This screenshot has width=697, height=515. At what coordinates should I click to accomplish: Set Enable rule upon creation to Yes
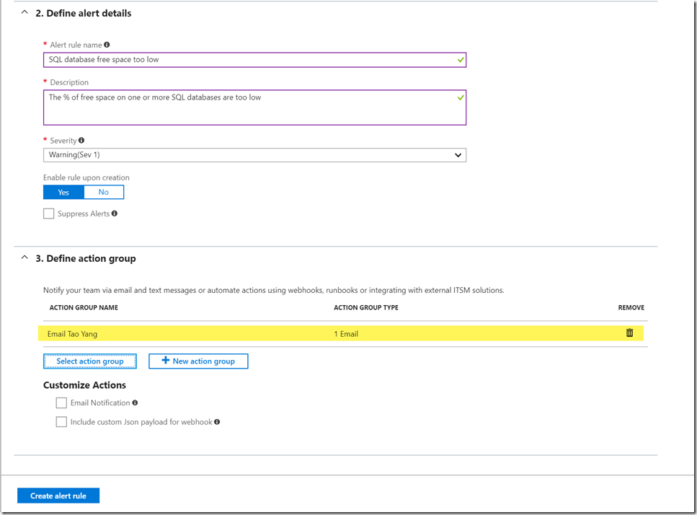click(63, 192)
